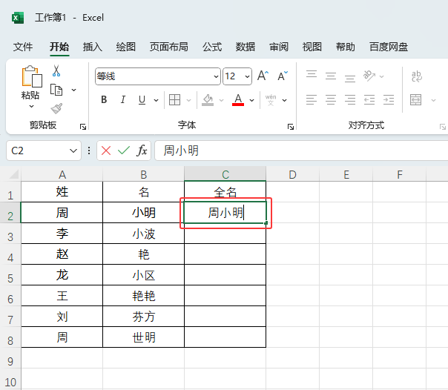Toggle wrap text icon
This screenshot has height=390, width=448.
[x=417, y=76]
